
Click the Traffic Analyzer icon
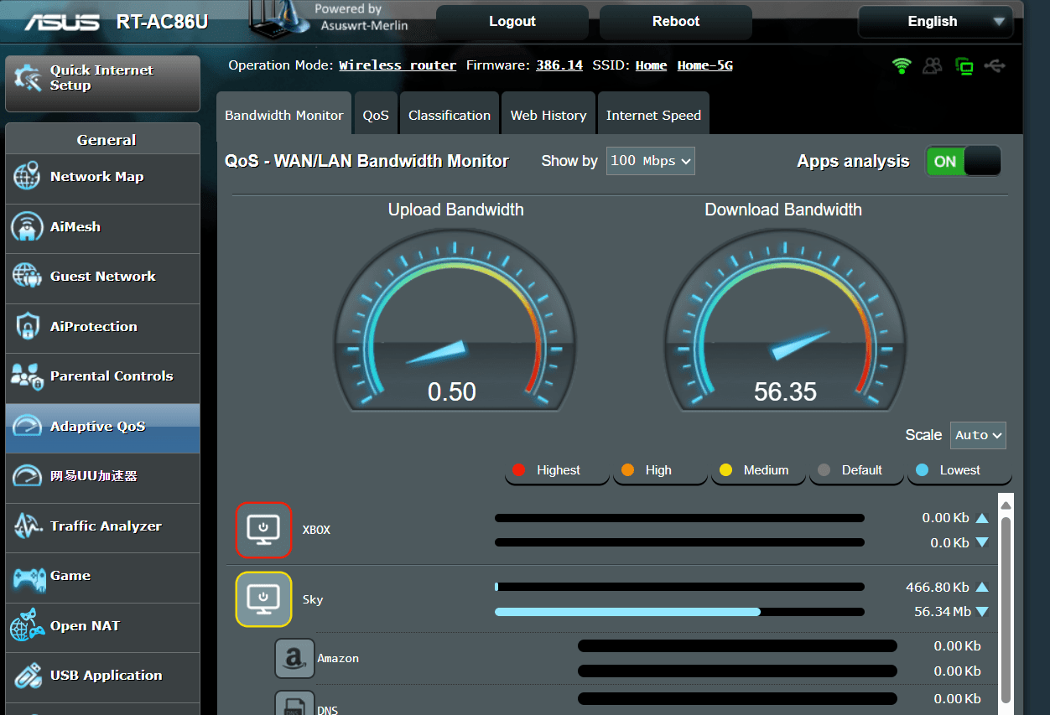(x=27, y=526)
